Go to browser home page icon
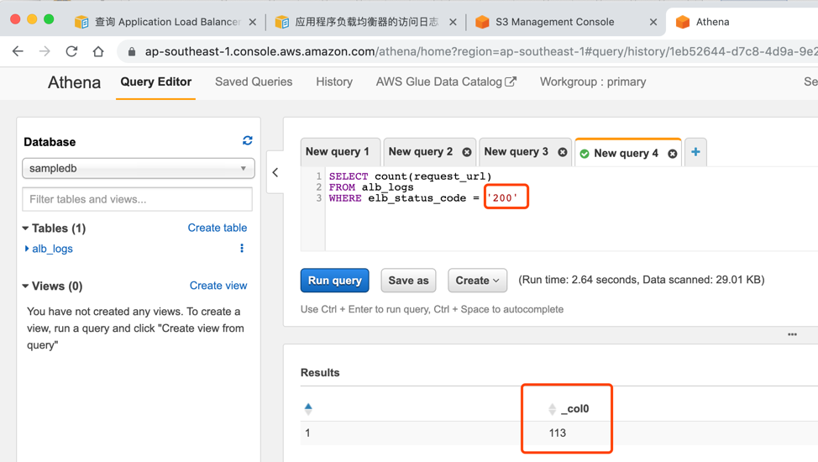818x462 pixels. tap(98, 51)
